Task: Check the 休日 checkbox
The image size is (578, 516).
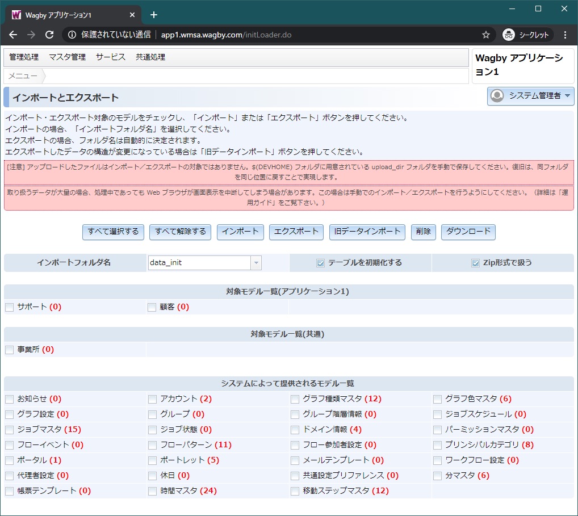Action: [152, 476]
